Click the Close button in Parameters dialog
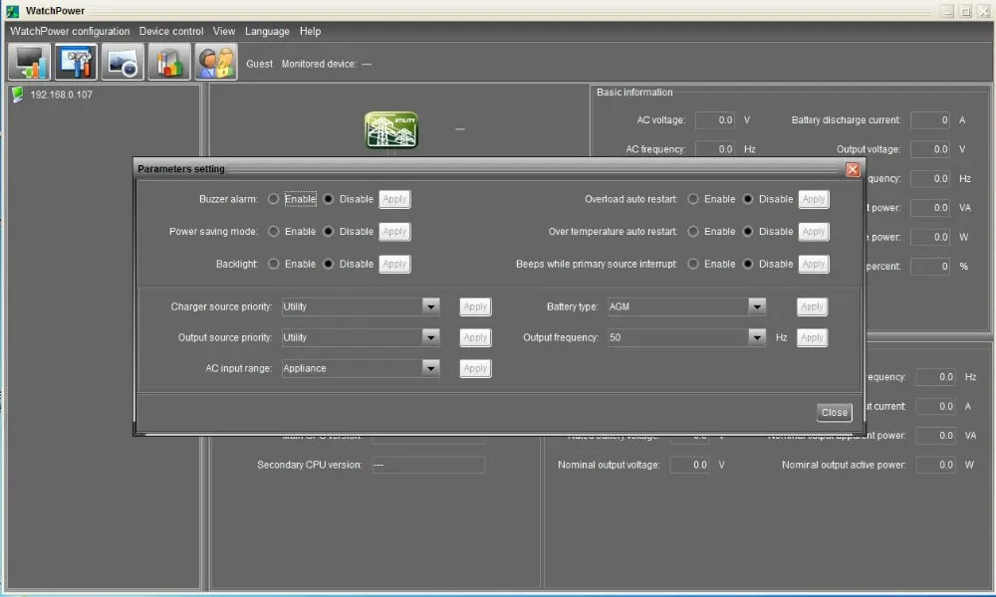Image resolution: width=996 pixels, height=597 pixels. [834, 412]
